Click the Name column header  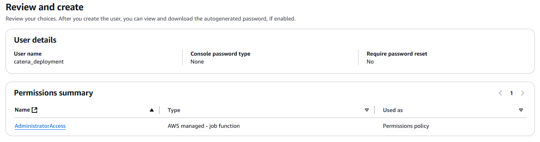click(x=22, y=110)
